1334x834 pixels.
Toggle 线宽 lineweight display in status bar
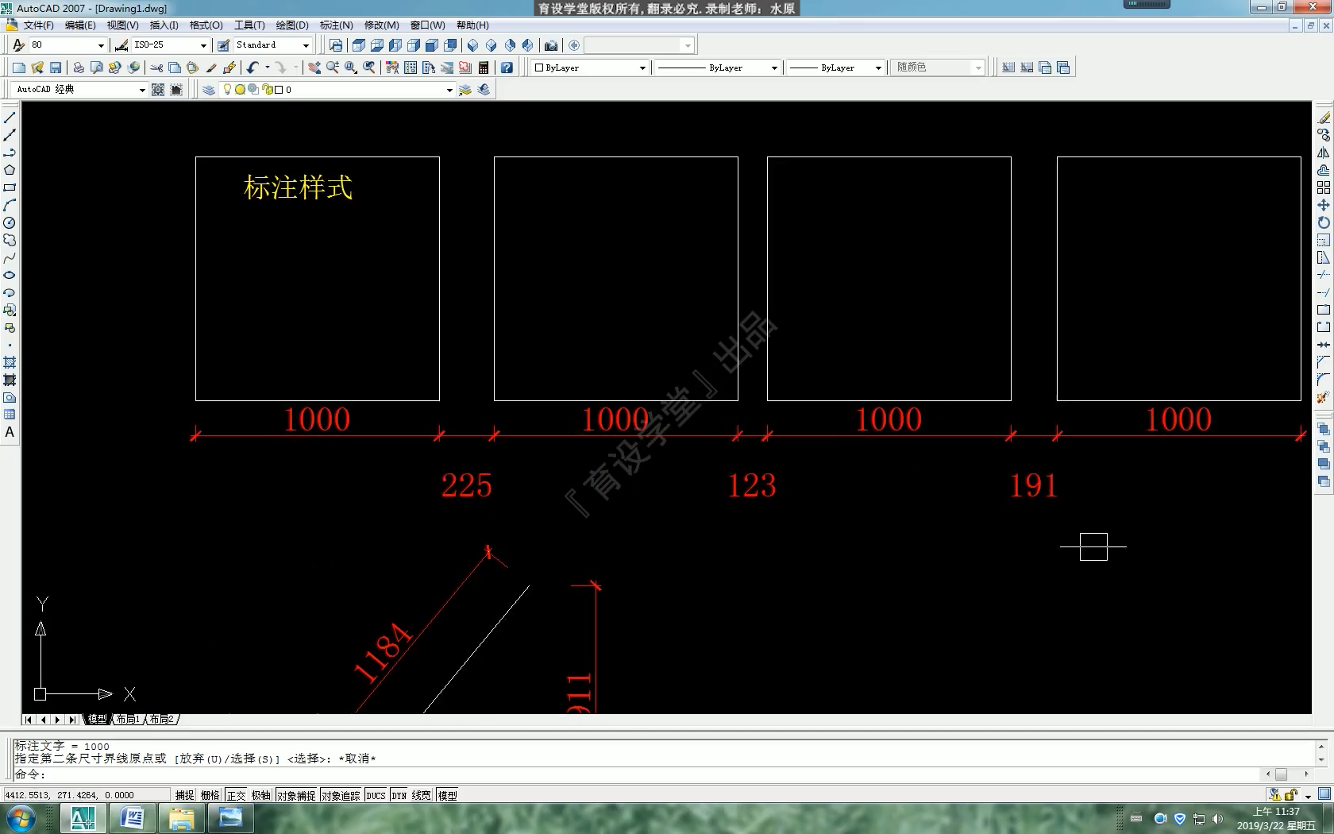point(422,795)
